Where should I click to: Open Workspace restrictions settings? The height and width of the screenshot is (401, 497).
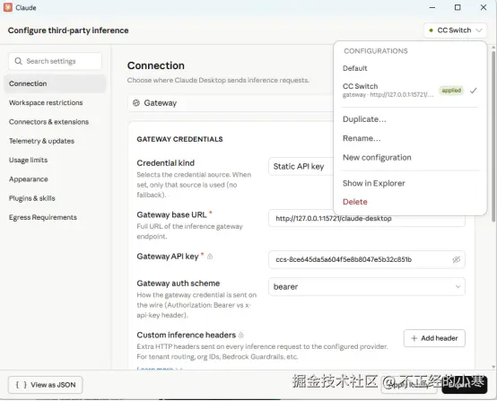pos(46,102)
